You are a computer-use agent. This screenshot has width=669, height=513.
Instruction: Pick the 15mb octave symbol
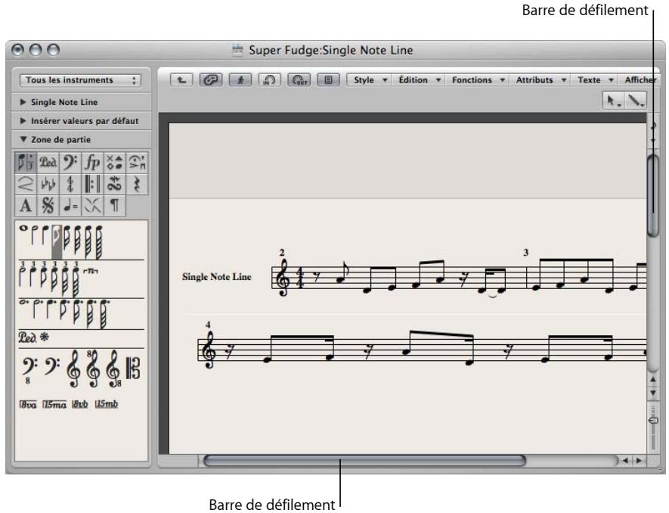[x=107, y=404]
